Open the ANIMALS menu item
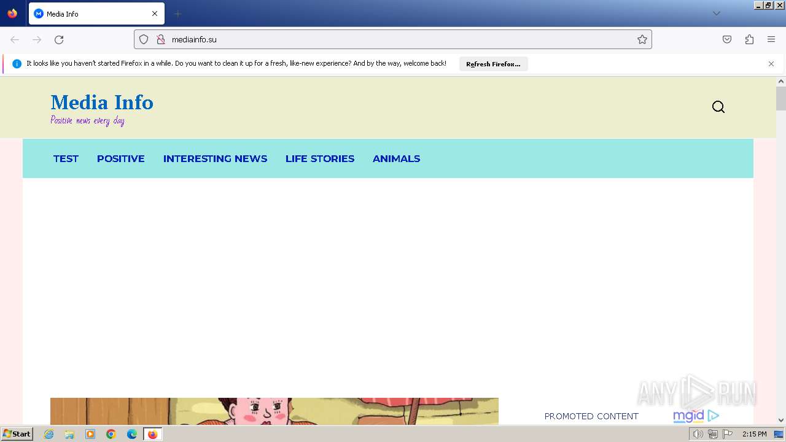 pos(396,158)
